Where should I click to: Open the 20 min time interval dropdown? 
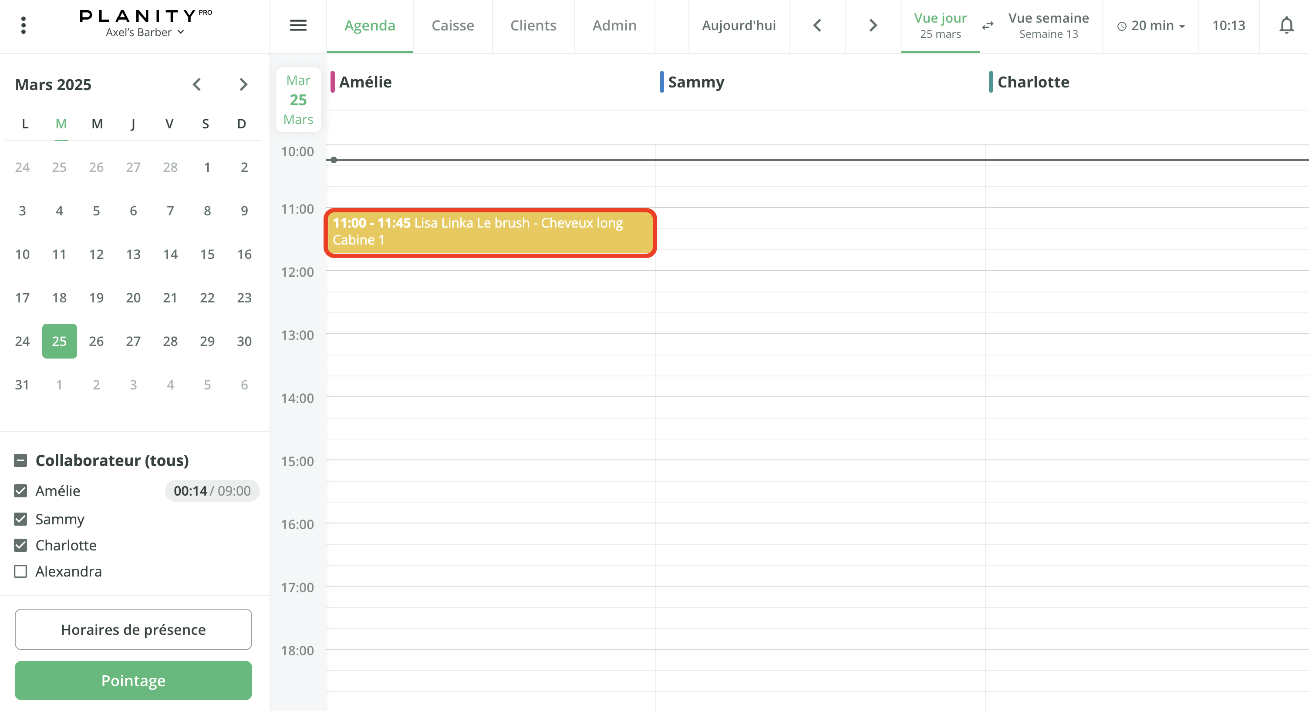pos(1150,25)
